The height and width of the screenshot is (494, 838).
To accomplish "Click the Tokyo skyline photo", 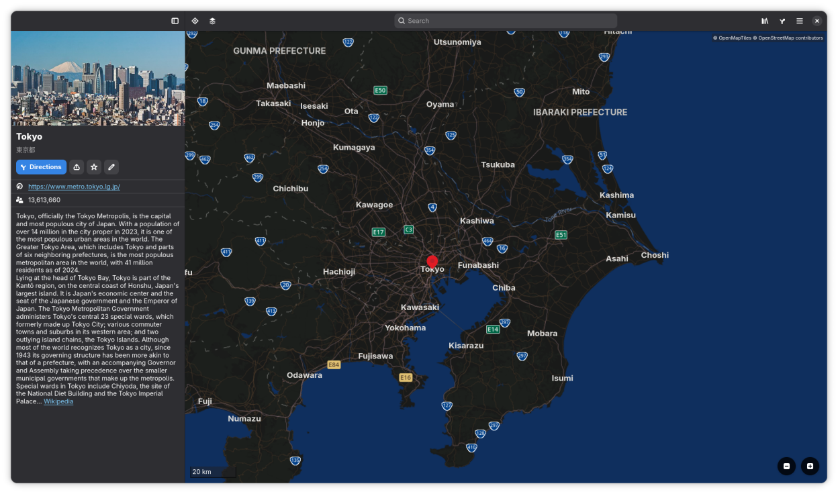I will click(97, 79).
